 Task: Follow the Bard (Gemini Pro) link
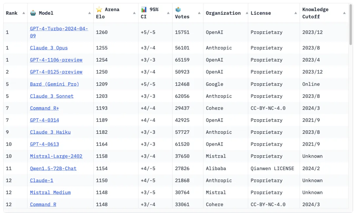pyautogui.click(x=54, y=84)
